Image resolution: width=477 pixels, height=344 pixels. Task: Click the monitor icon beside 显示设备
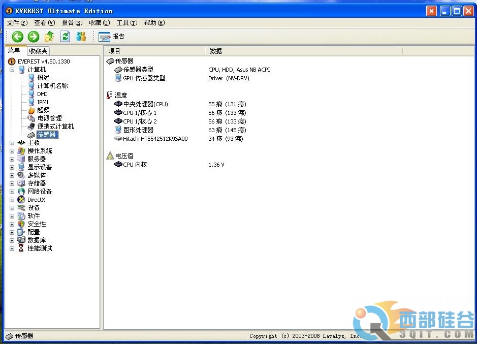(21, 167)
